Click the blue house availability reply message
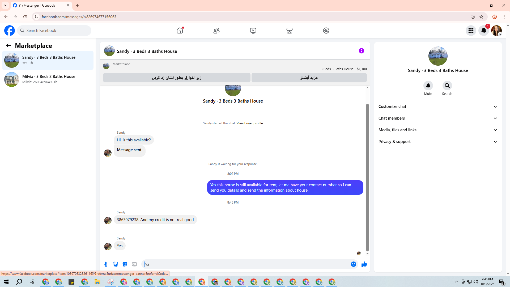This screenshot has width=510, height=287. point(285,188)
